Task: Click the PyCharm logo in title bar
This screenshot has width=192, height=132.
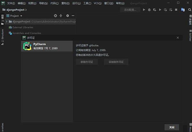Action: coord(3,3)
